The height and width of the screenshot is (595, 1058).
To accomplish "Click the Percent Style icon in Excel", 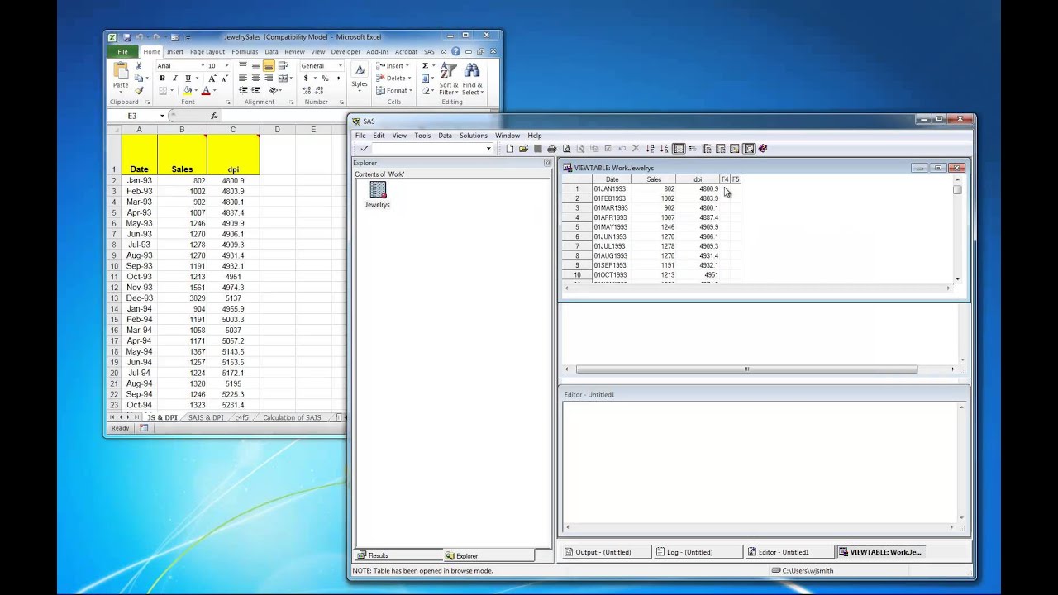I will 325,79.
